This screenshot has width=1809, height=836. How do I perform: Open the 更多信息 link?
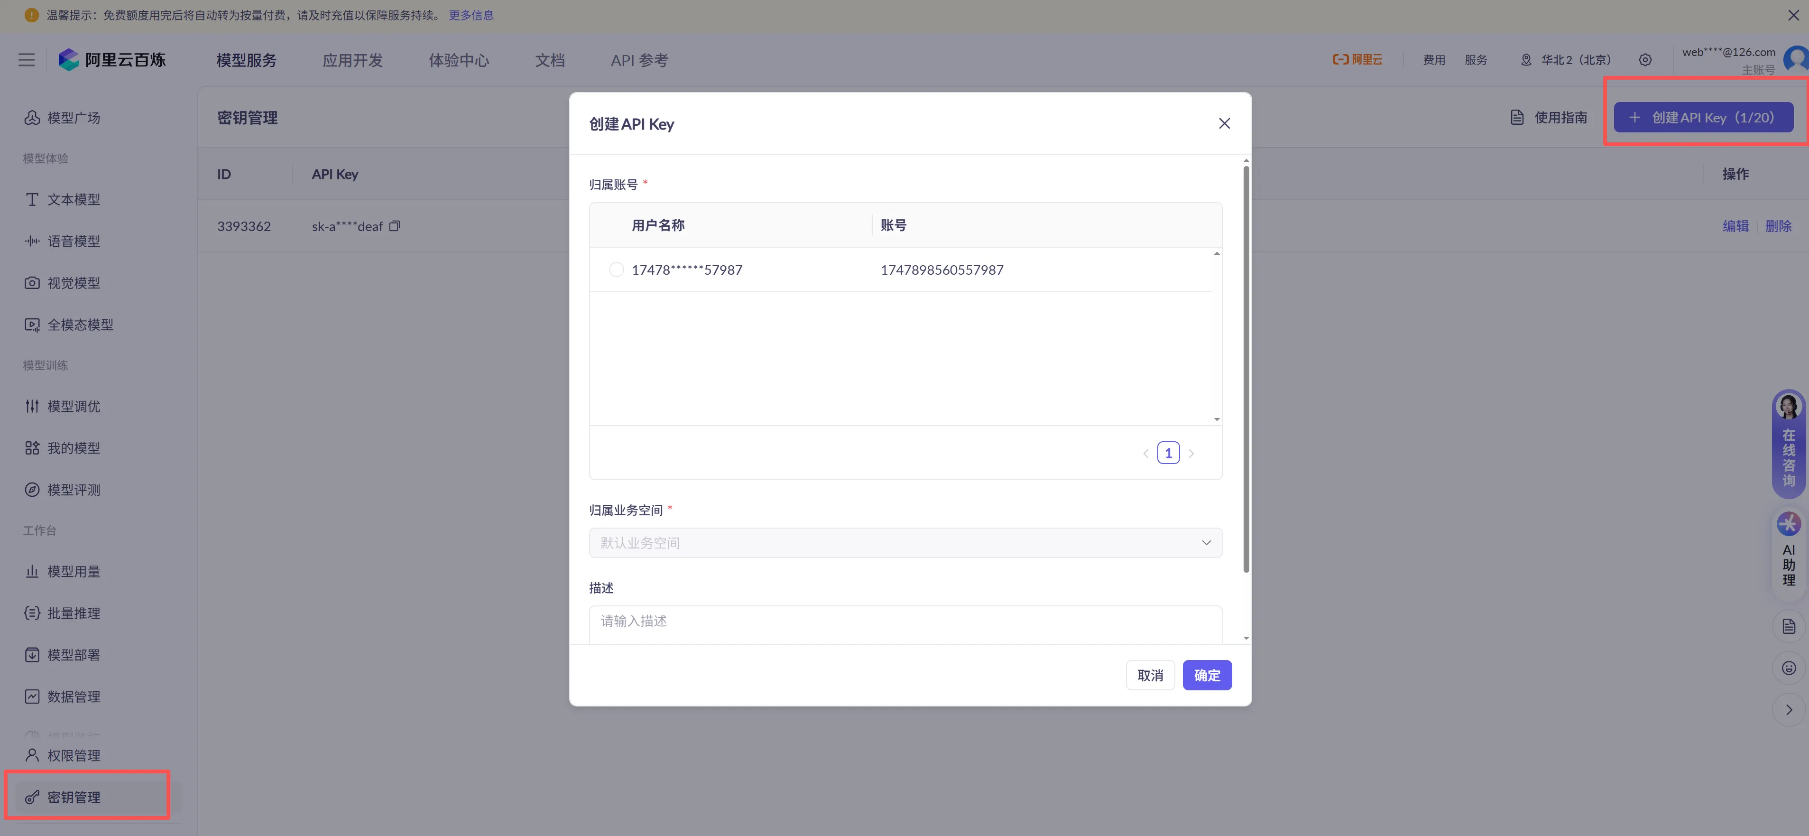[x=471, y=15]
